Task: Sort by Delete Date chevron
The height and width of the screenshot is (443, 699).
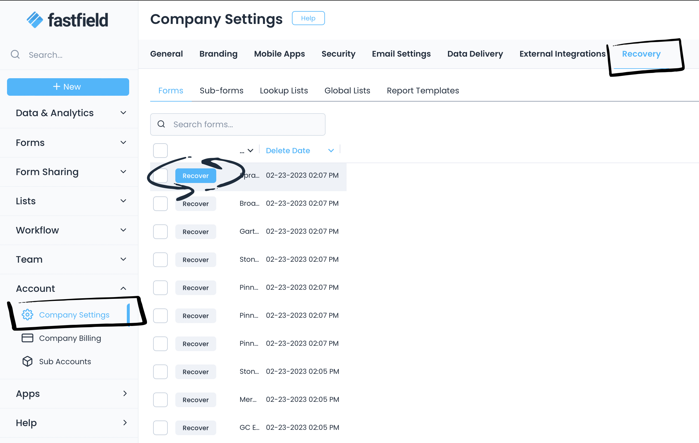Action: [331, 151]
